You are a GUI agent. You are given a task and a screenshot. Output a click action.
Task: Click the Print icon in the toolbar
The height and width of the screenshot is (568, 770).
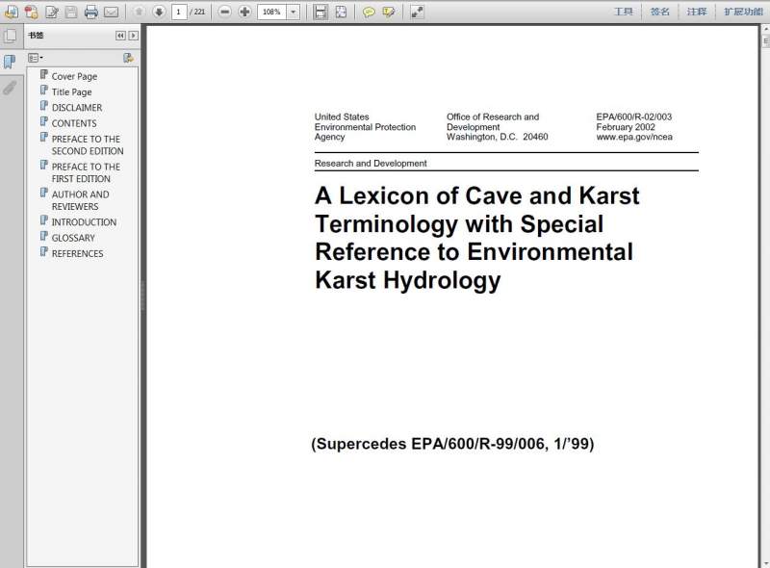pos(91,12)
